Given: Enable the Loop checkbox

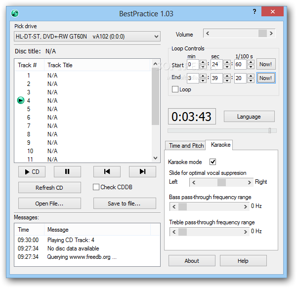Looking at the screenshot, I should coord(175,89).
